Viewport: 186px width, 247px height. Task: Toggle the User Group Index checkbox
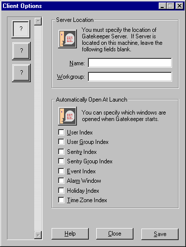click(61, 142)
